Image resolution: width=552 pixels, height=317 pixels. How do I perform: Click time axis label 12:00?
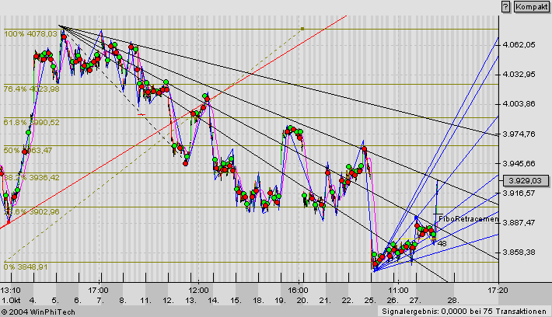(x=198, y=291)
